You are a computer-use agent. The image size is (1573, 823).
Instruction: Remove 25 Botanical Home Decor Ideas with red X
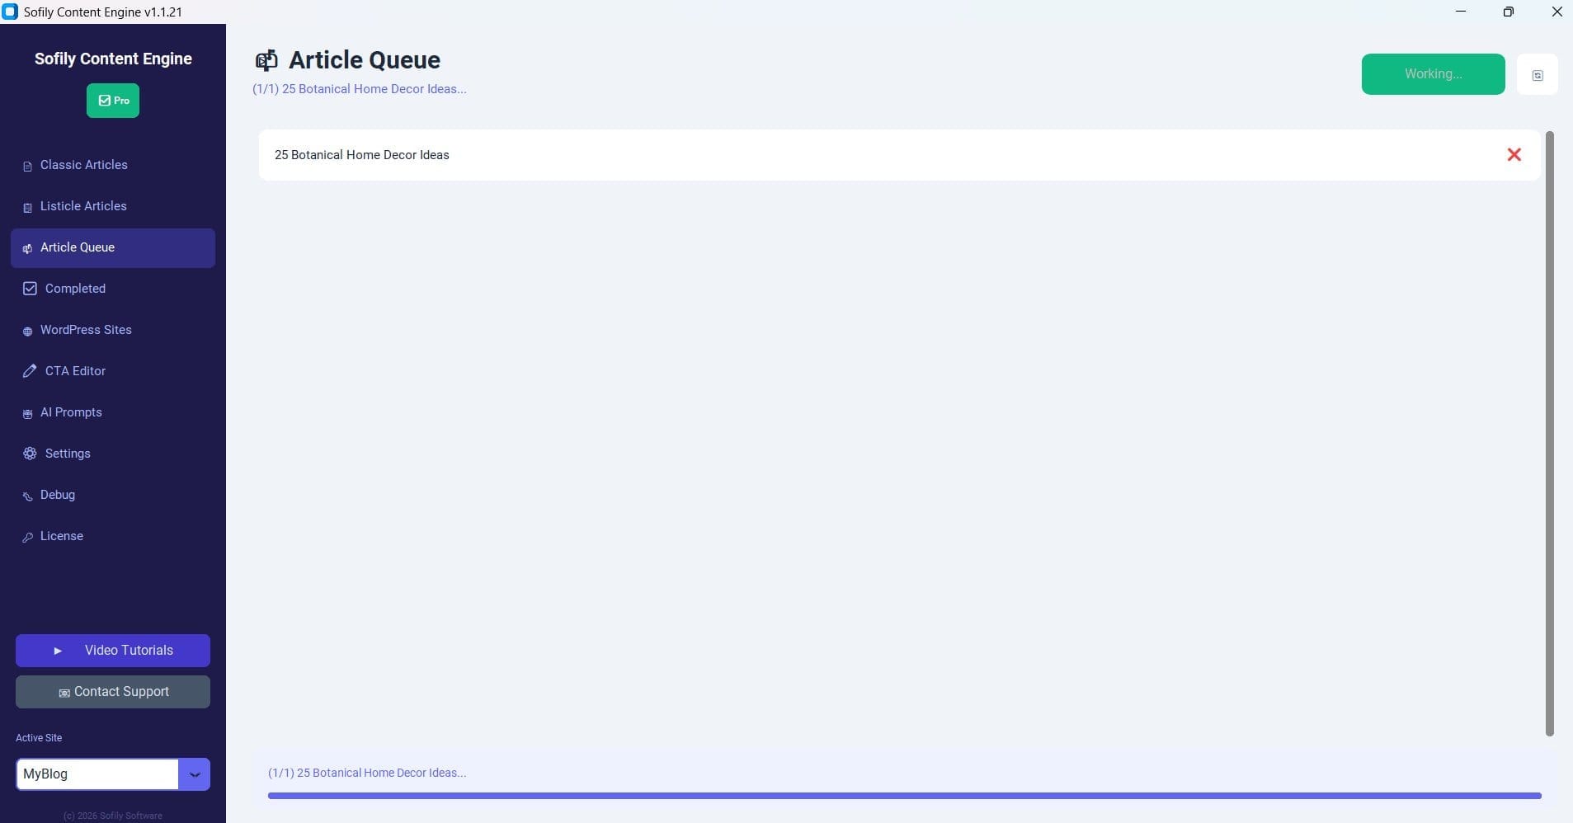click(1514, 154)
